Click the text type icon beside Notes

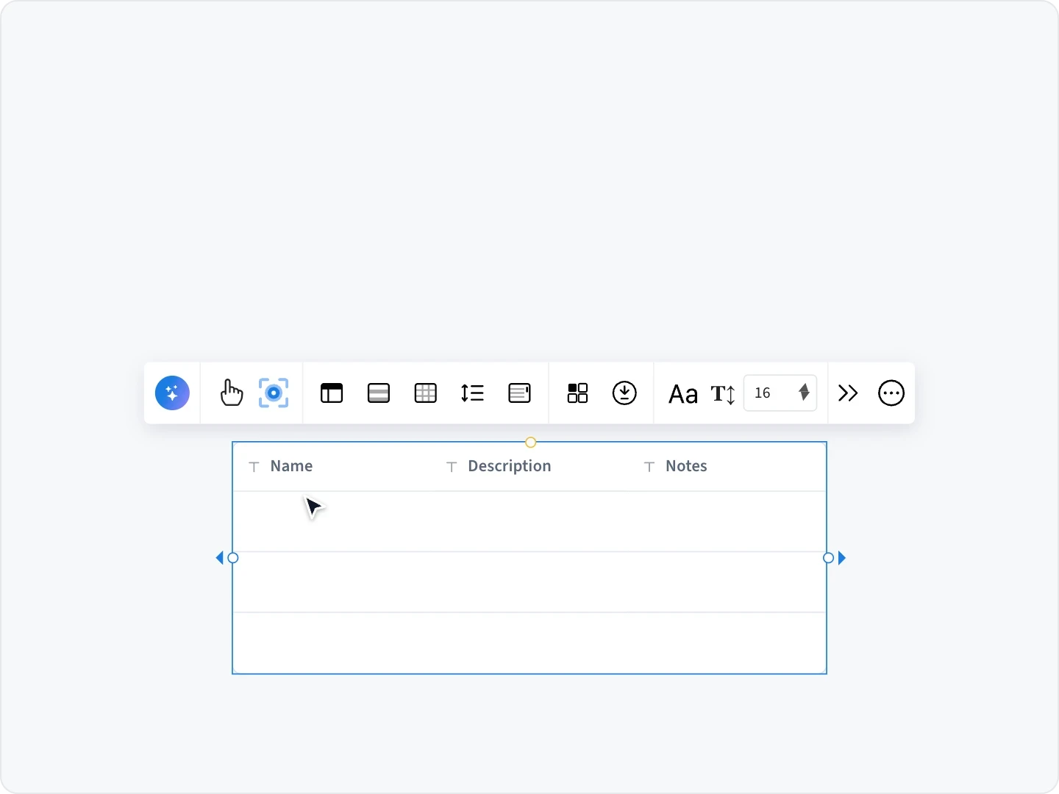click(649, 467)
